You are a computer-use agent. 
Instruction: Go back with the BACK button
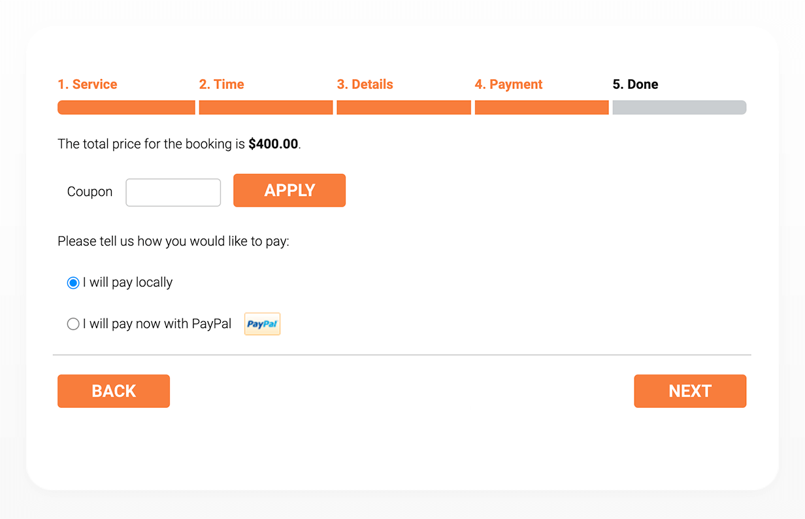(114, 391)
